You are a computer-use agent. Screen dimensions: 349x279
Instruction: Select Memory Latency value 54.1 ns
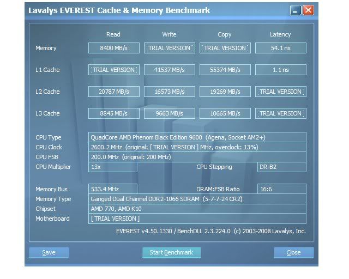[x=281, y=48]
